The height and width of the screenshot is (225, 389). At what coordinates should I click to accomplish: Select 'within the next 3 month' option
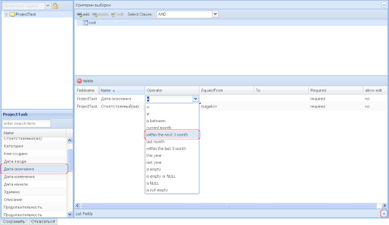[x=173, y=134]
